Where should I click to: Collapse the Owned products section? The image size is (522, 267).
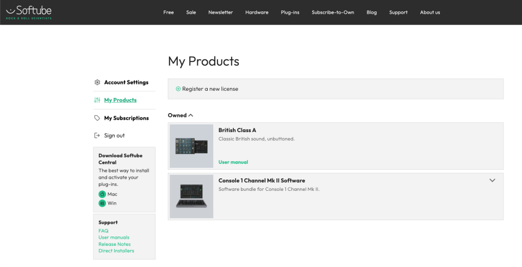[x=191, y=115]
